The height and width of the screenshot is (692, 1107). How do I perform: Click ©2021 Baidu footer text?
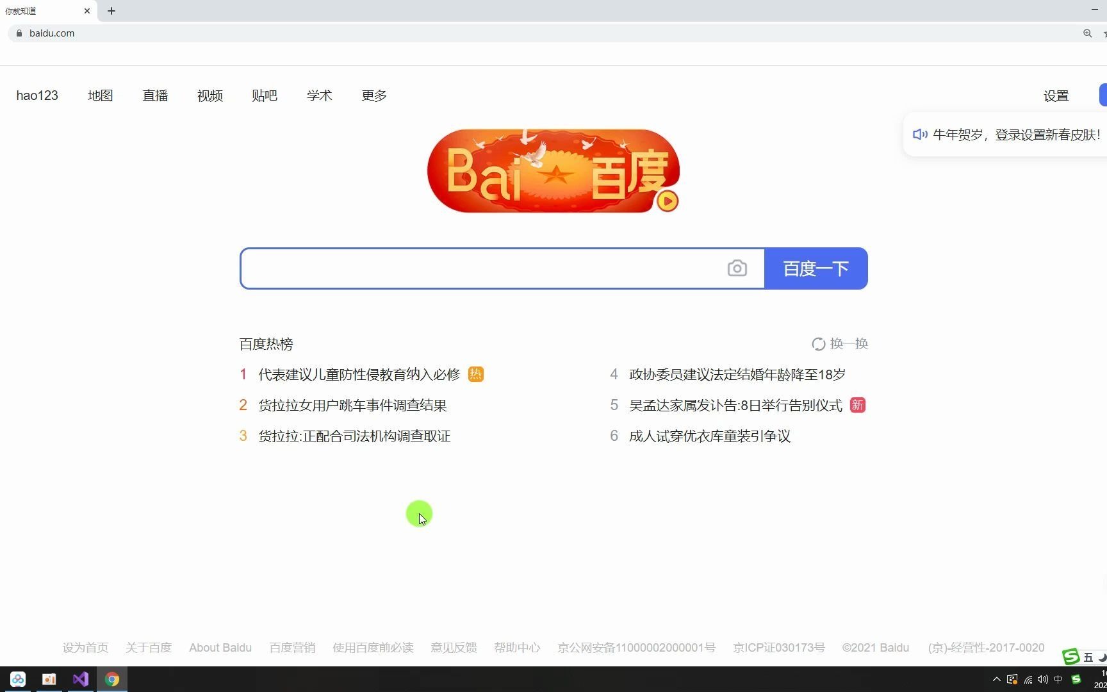pos(876,648)
